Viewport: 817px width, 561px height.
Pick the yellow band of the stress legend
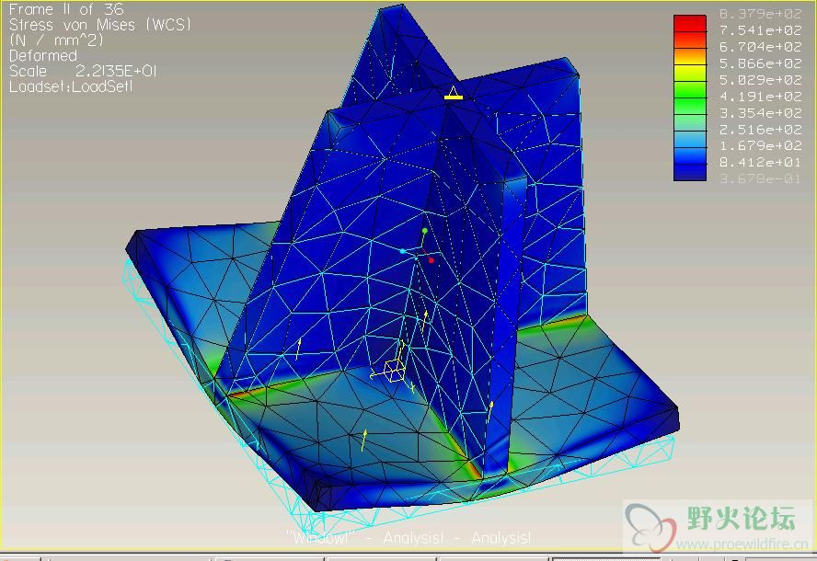[x=690, y=73]
